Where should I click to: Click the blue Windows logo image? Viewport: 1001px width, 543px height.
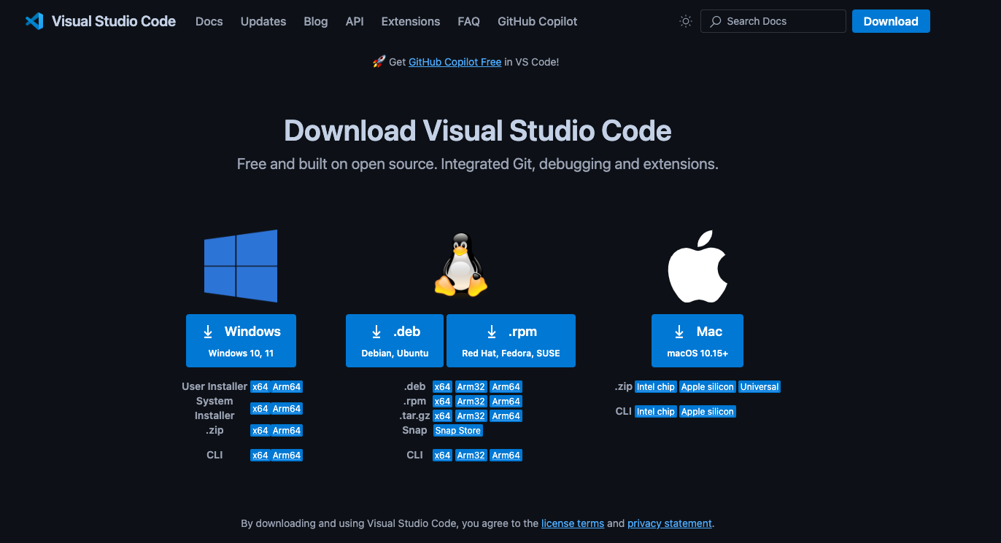click(x=241, y=266)
